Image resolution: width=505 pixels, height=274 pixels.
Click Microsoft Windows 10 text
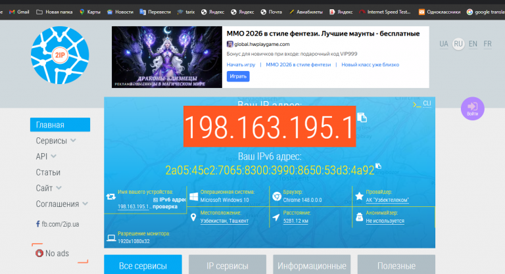click(224, 200)
